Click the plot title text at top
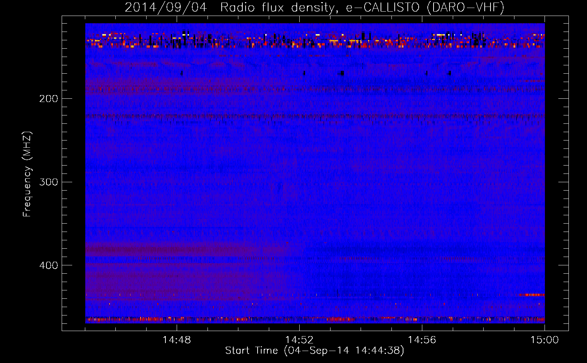587x363 pixels. [x=315, y=7]
